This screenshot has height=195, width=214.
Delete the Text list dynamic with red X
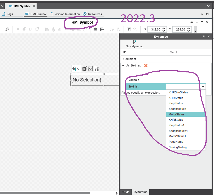click(x=146, y=66)
